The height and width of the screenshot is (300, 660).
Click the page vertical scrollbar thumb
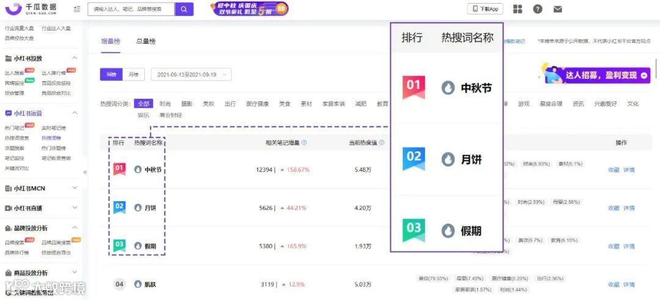(656, 68)
